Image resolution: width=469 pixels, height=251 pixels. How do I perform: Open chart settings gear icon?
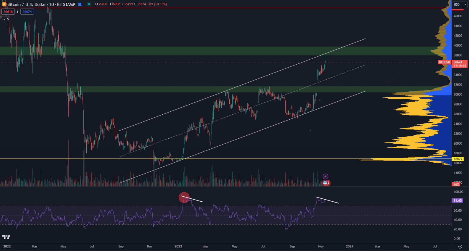click(x=460, y=247)
